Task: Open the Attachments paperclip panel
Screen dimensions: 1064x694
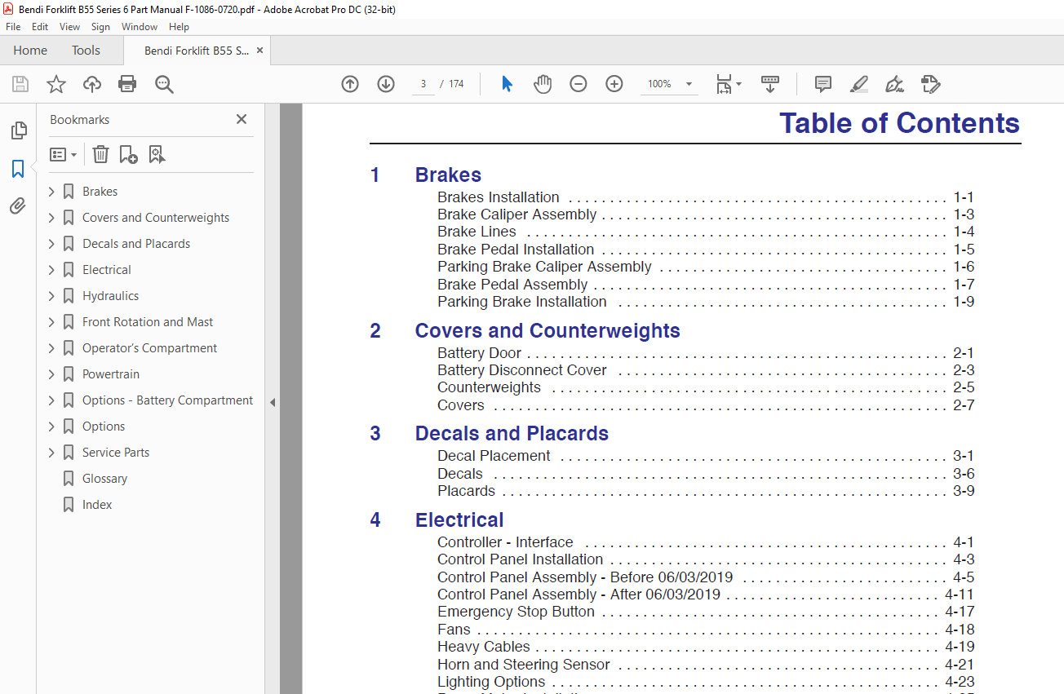Action: pos(18,206)
